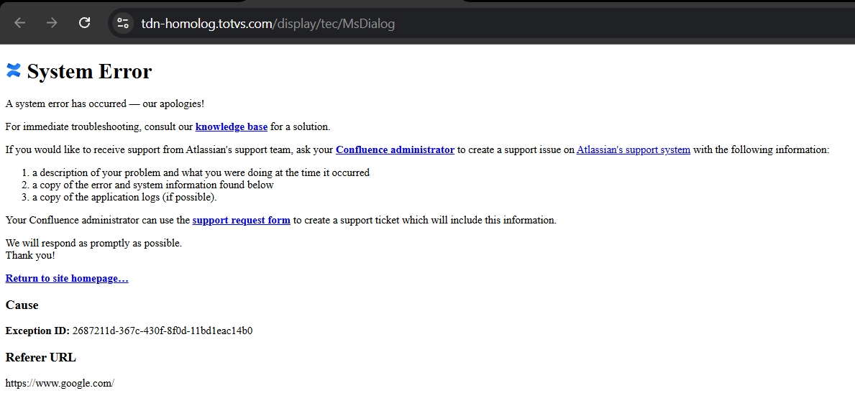
Task: Reload the page with the refresh icon
Action: point(85,23)
